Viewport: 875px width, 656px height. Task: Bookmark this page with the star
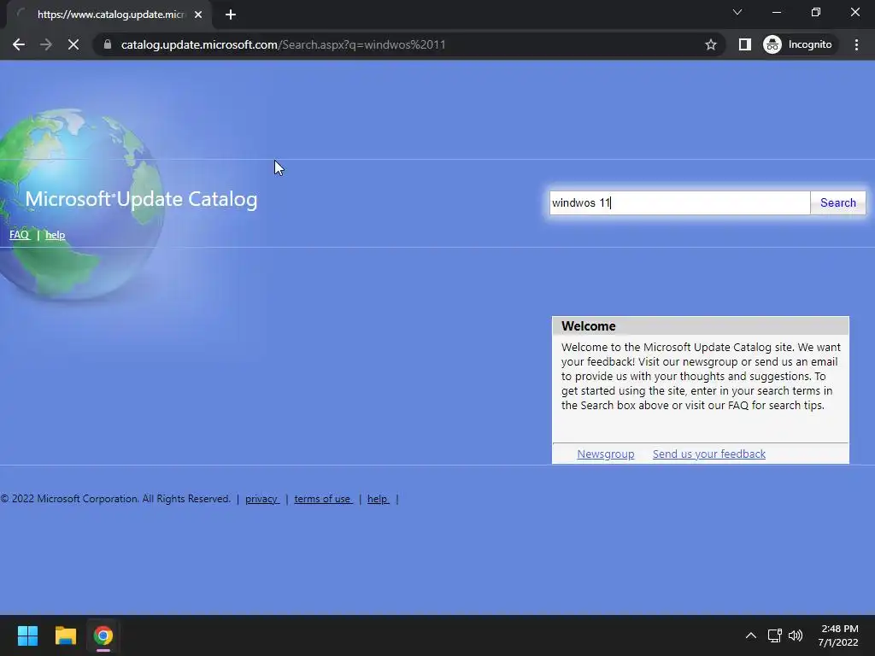coord(710,44)
